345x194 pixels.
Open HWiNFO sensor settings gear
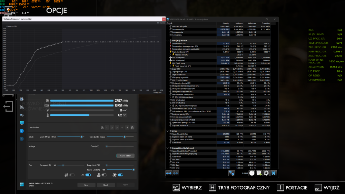coord(266,173)
